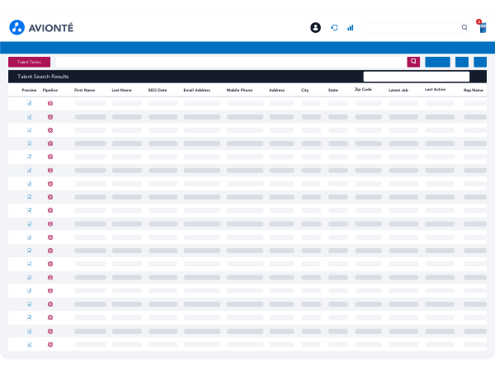The height and width of the screenshot is (371, 495).
Task: Sort by the First Name column header
Action: point(84,90)
